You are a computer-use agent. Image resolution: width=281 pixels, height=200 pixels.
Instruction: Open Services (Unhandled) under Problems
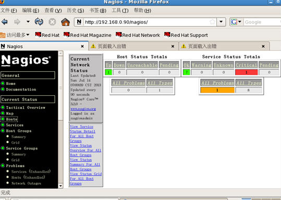click(31, 171)
